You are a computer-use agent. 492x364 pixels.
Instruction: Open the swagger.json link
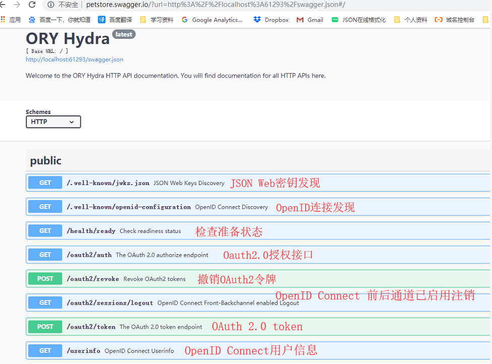[x=74, y=59]
